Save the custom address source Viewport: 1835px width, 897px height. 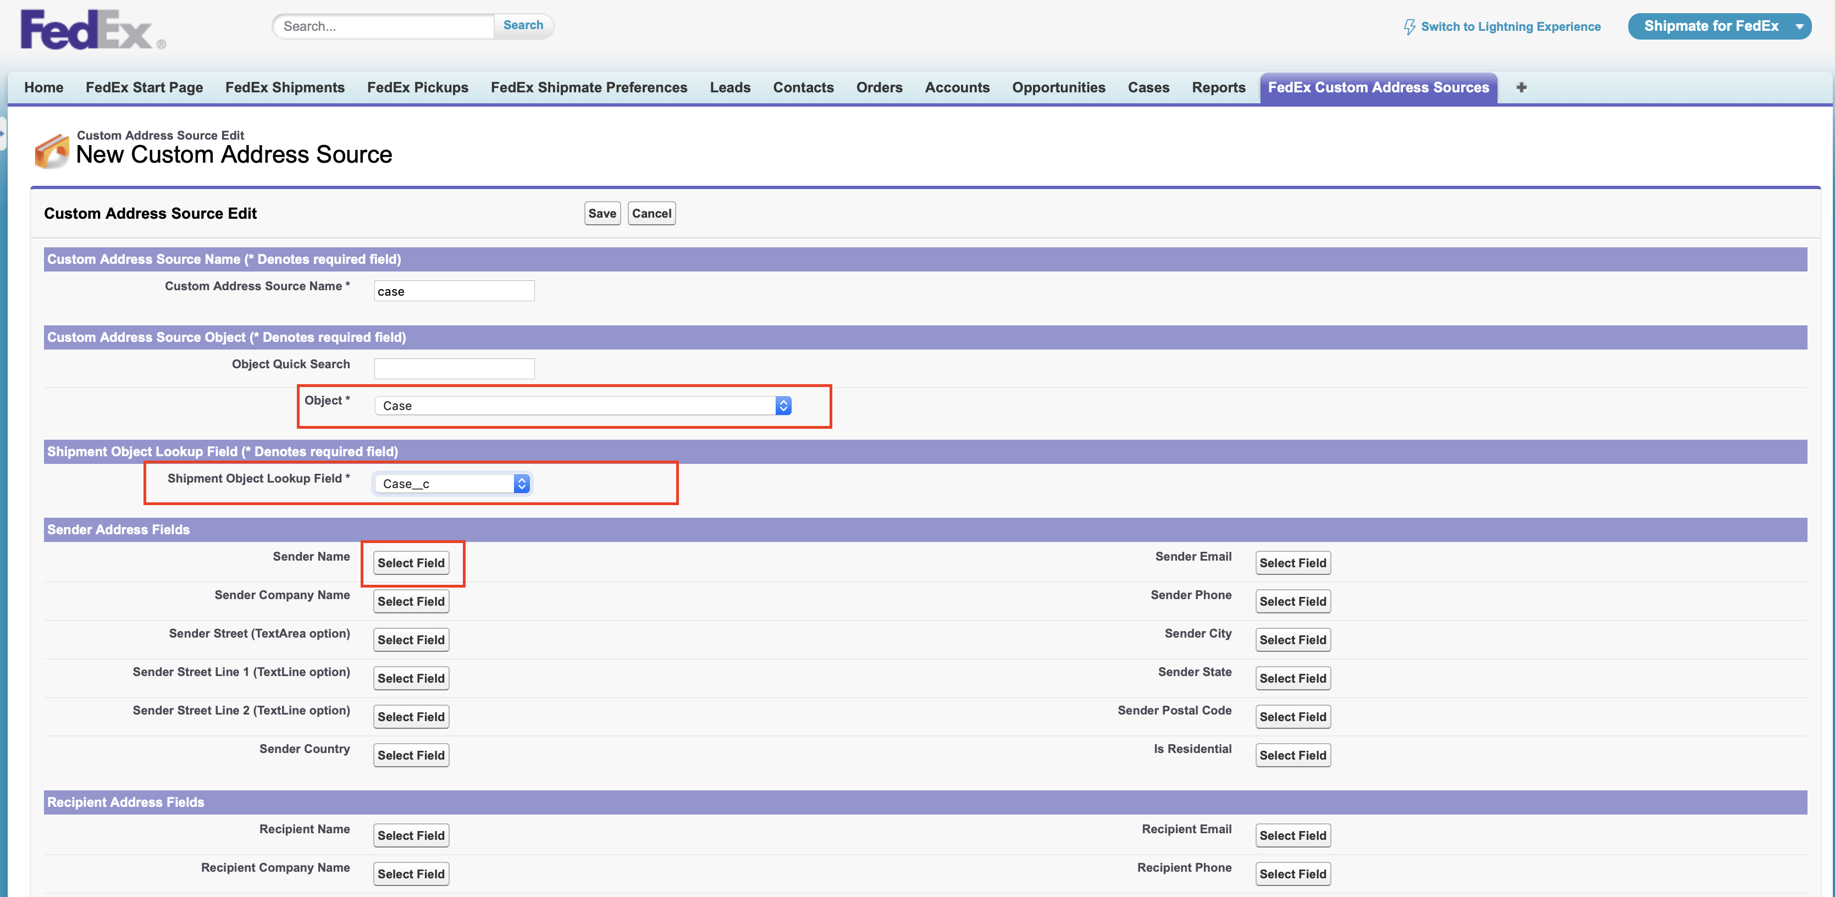602,213
